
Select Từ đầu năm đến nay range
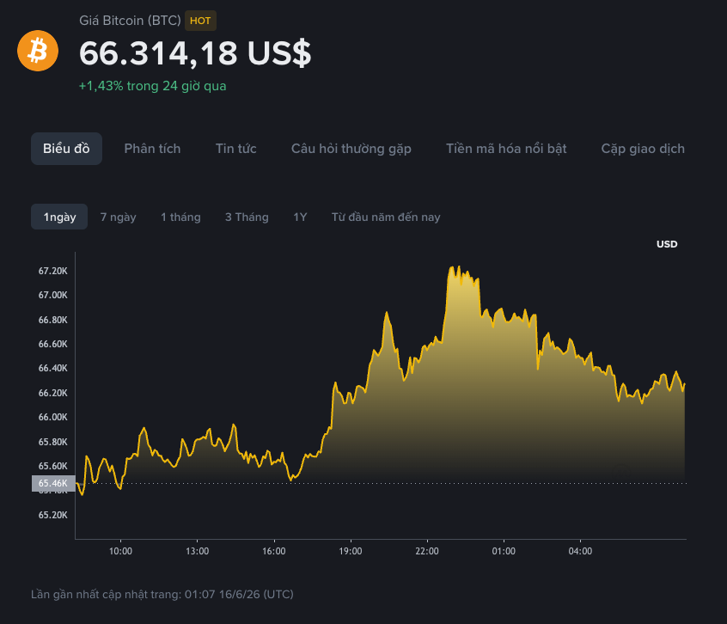pyautogui.click(x=386, y=217)
